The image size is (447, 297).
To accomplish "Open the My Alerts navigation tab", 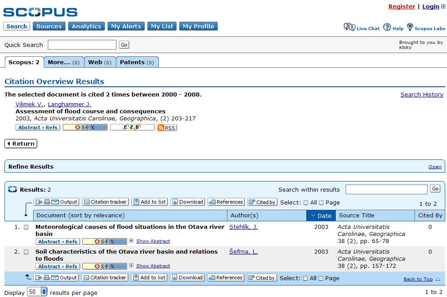I will [126, 26].
